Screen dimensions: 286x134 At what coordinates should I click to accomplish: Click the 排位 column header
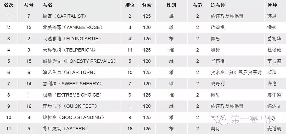(130, 5)
